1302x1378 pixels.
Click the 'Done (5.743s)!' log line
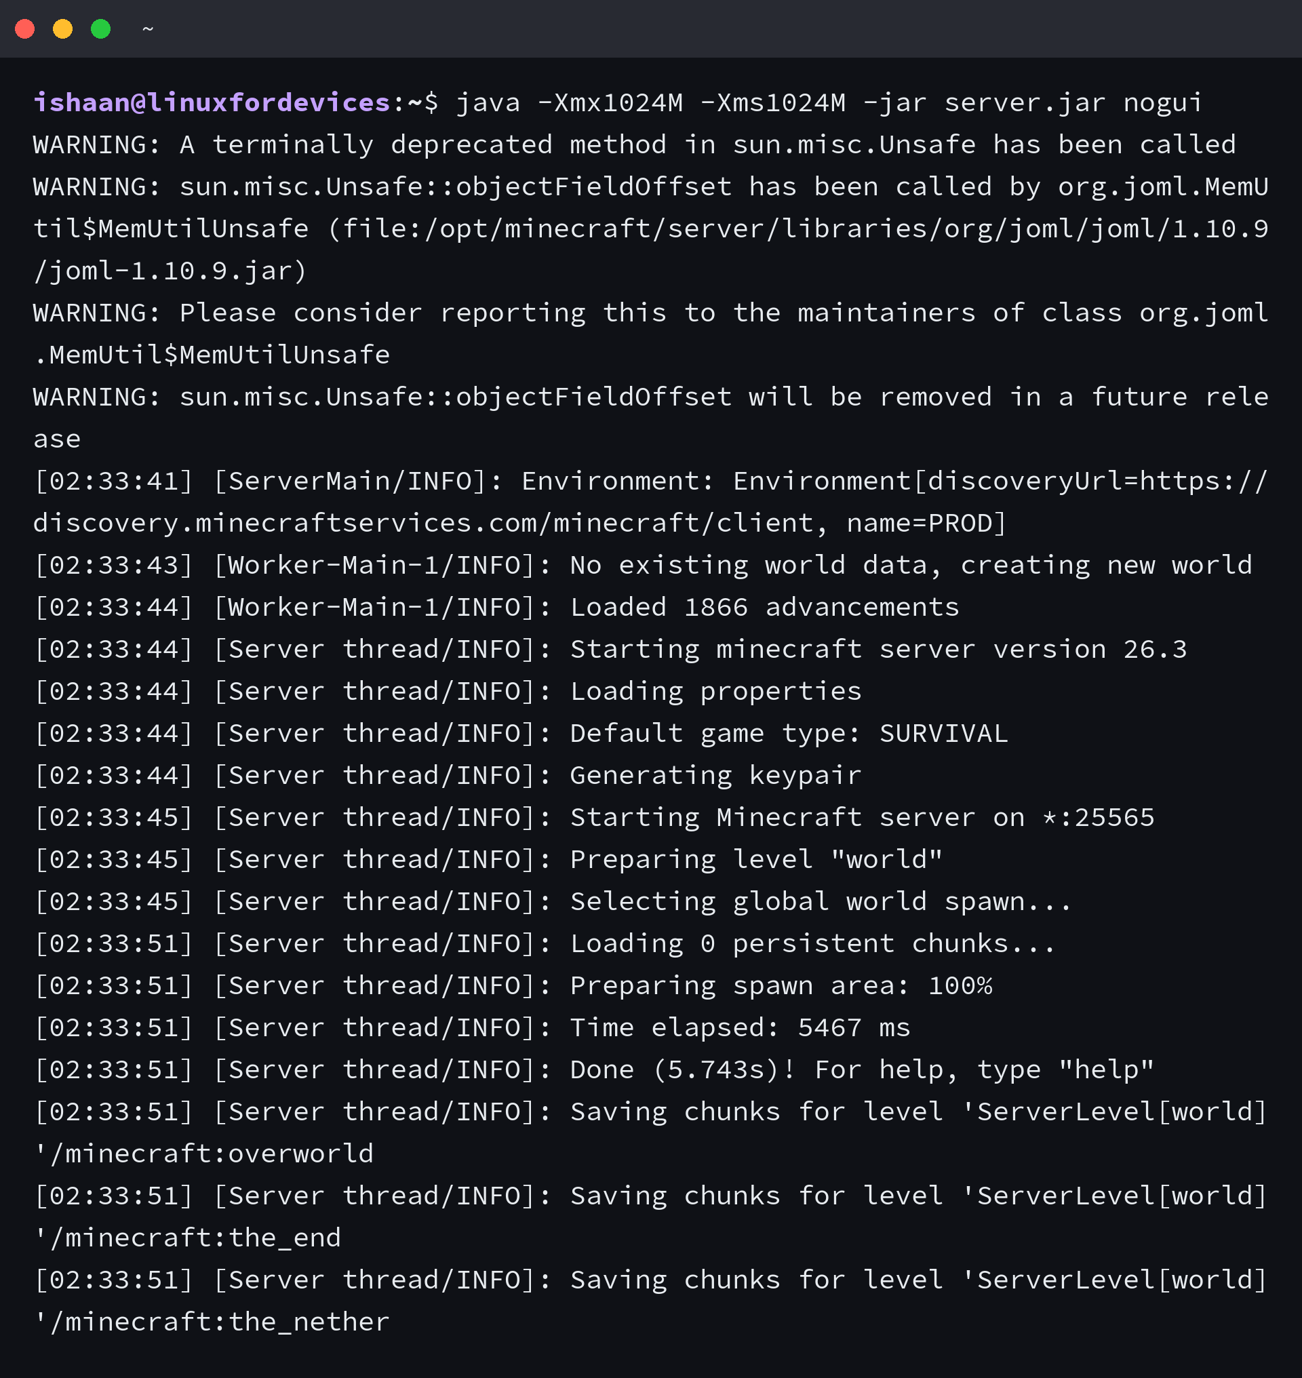click(594, 1069)
